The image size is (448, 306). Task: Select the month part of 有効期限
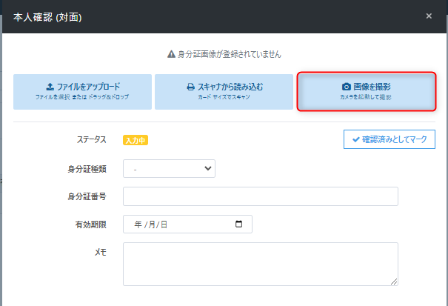point(150,224)
